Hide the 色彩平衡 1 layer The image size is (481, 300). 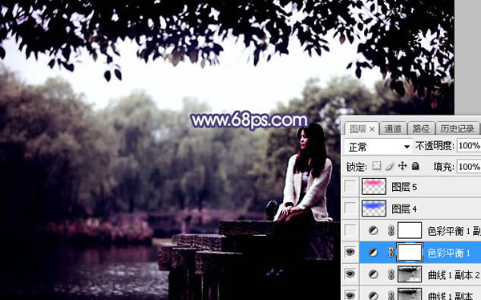tap(350, 252)
